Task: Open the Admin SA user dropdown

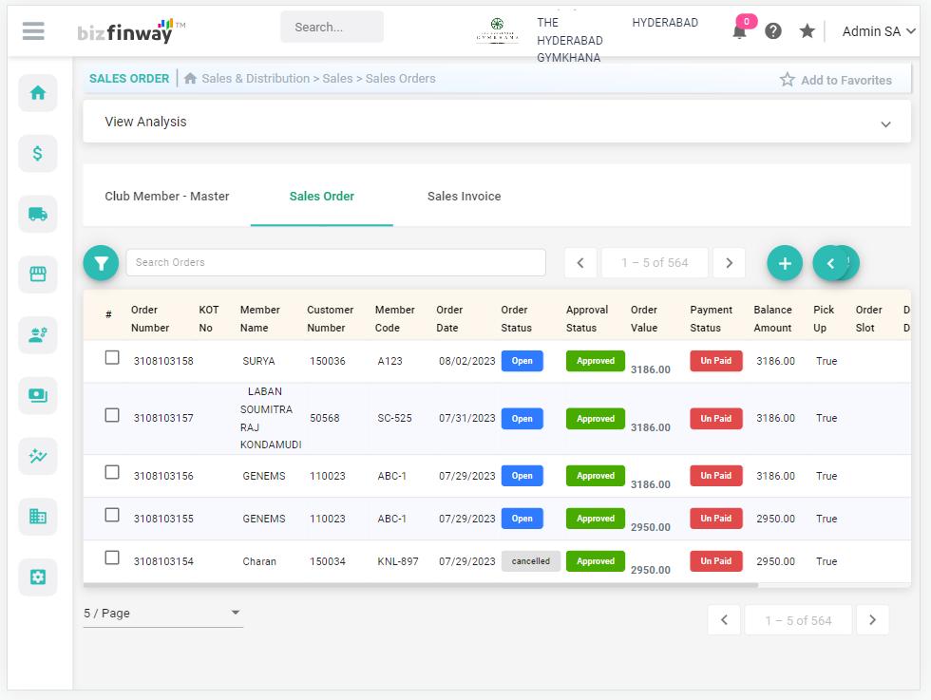Action: click(878, 31)
